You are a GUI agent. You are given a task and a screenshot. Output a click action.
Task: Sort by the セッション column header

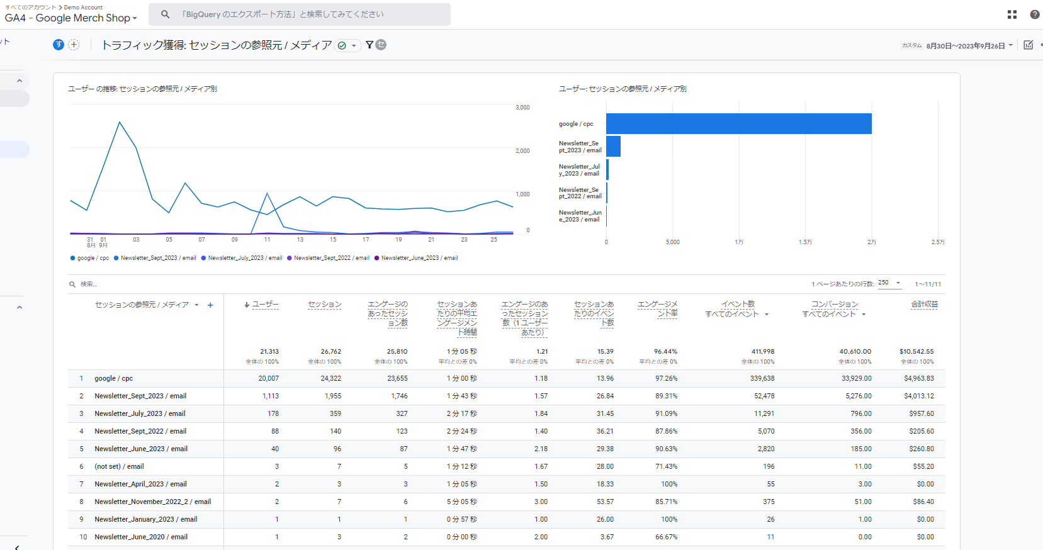coord(325,305)
